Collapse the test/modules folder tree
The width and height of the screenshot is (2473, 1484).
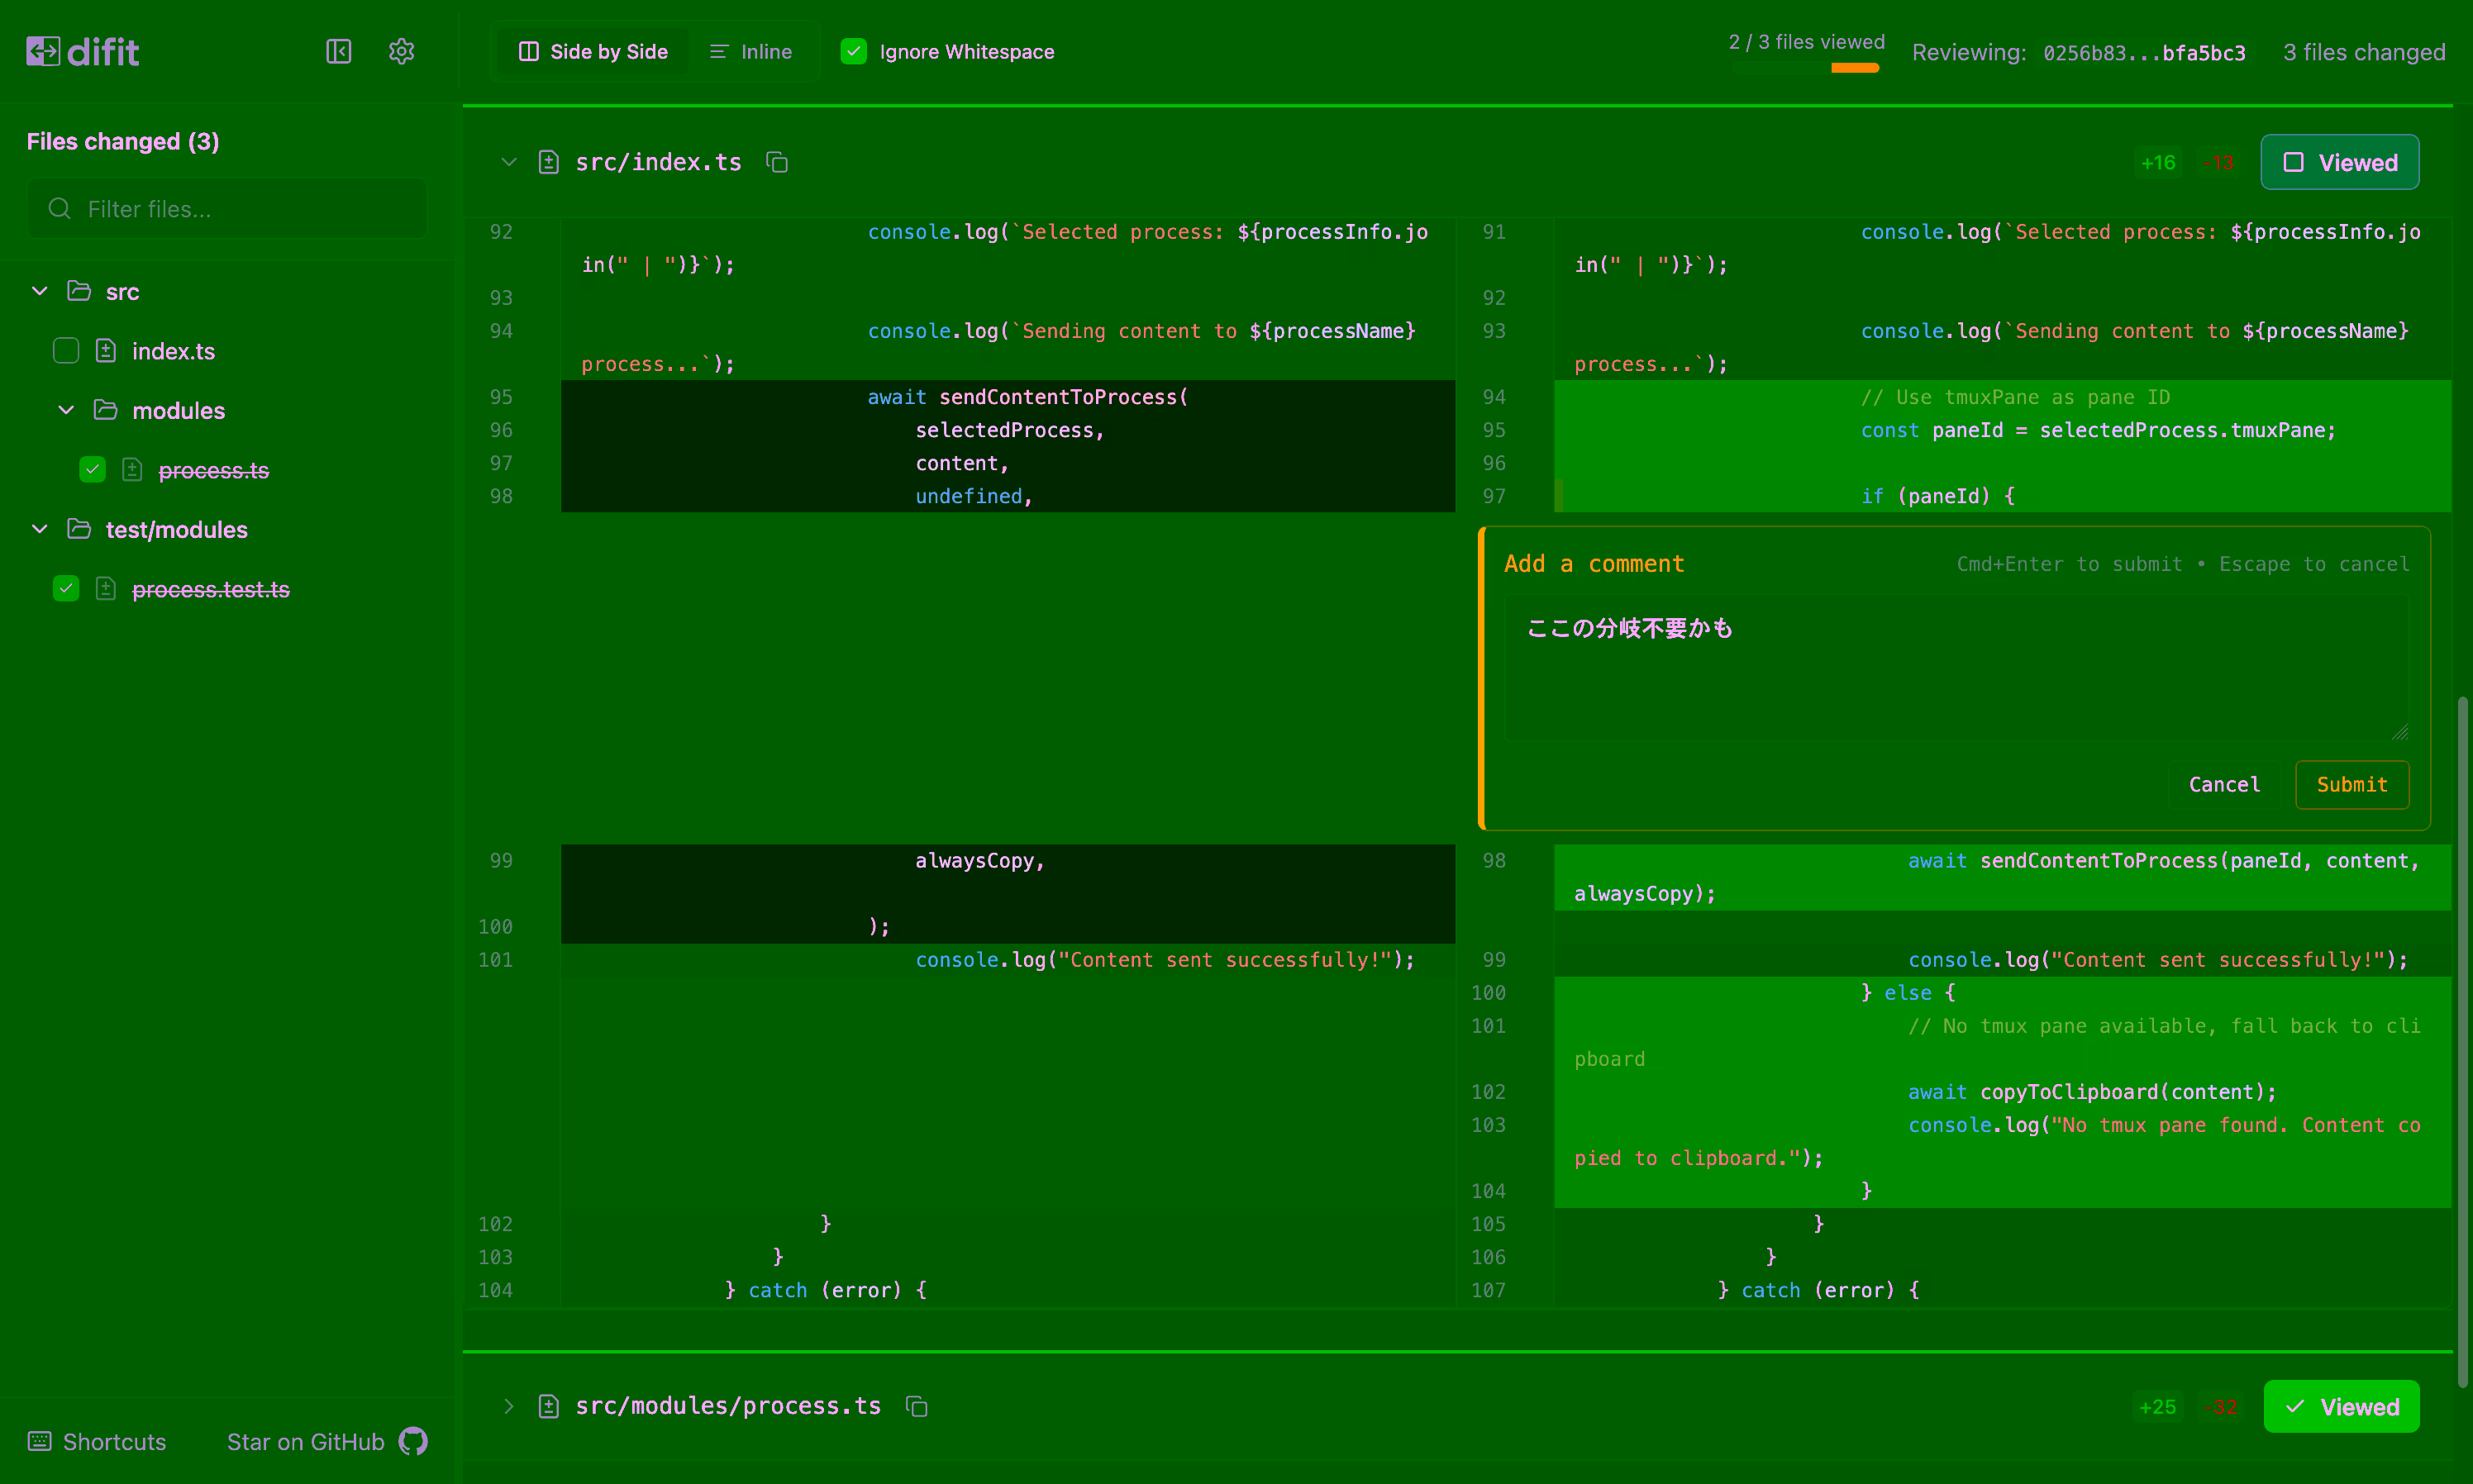pos(40,529)
